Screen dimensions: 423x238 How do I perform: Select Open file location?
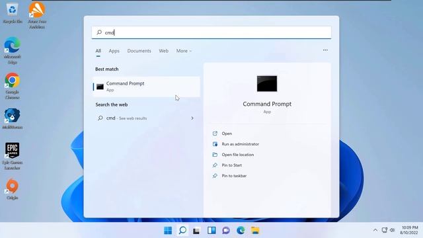tap(233, 155)
